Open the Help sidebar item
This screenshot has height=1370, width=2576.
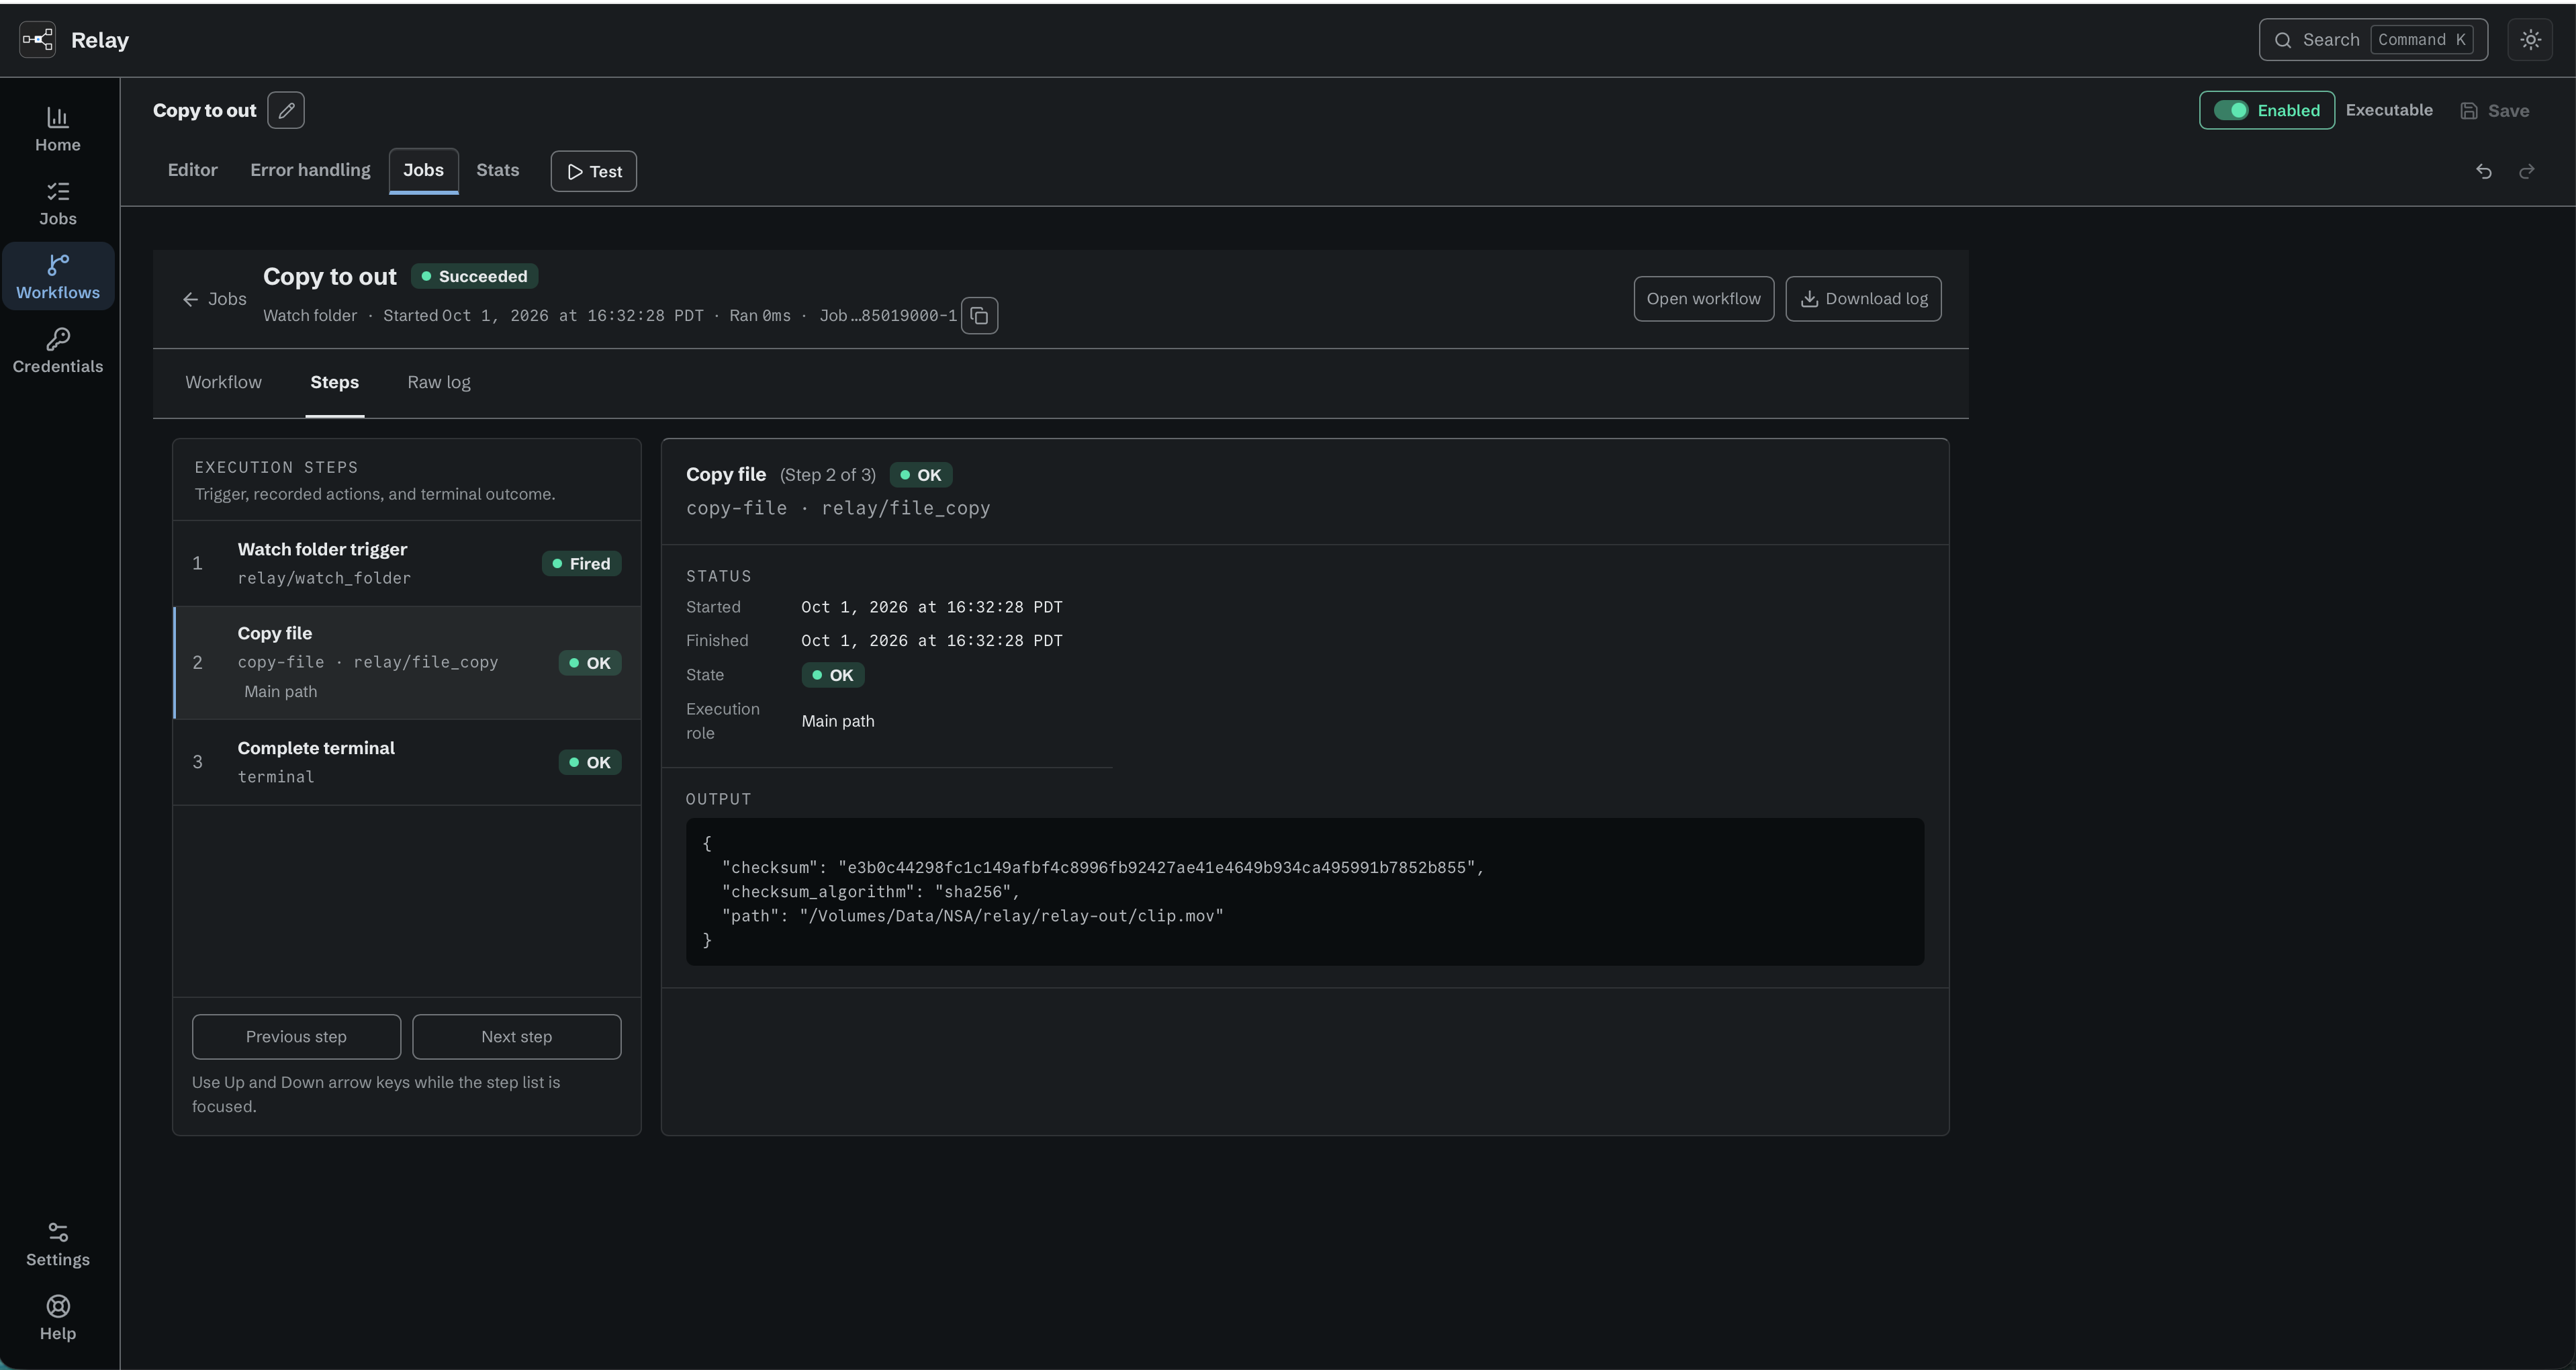click(x=58, y=1318)
